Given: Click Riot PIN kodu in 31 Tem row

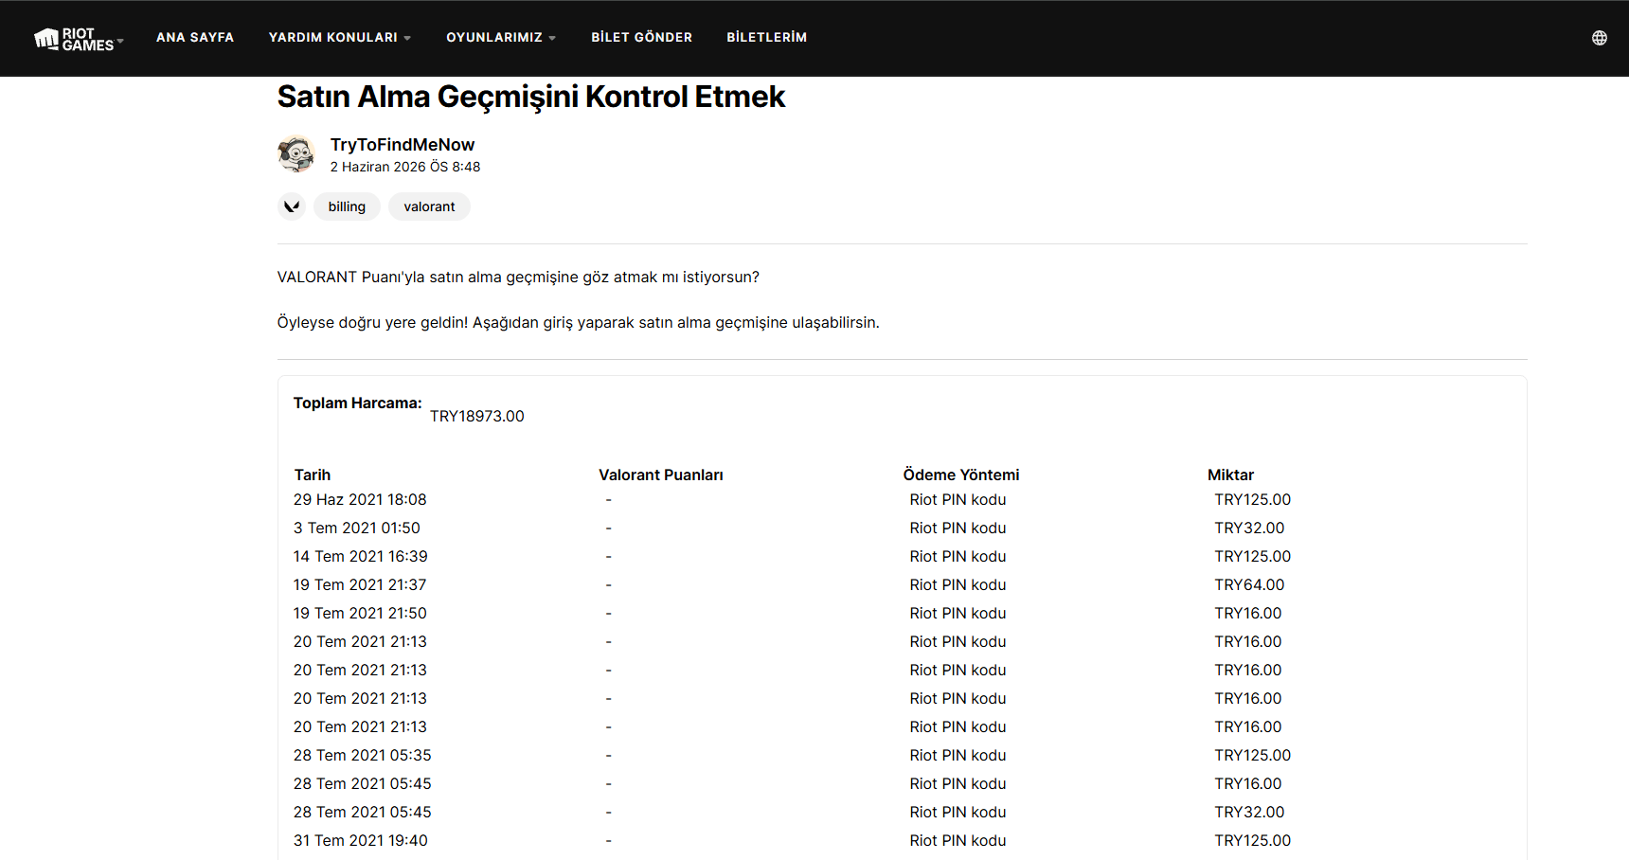Looking at the screenshot, I should click(958, 841).
